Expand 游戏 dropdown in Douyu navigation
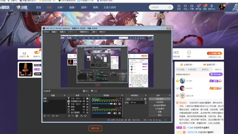The image size is (238, 134). pos(84,7)
